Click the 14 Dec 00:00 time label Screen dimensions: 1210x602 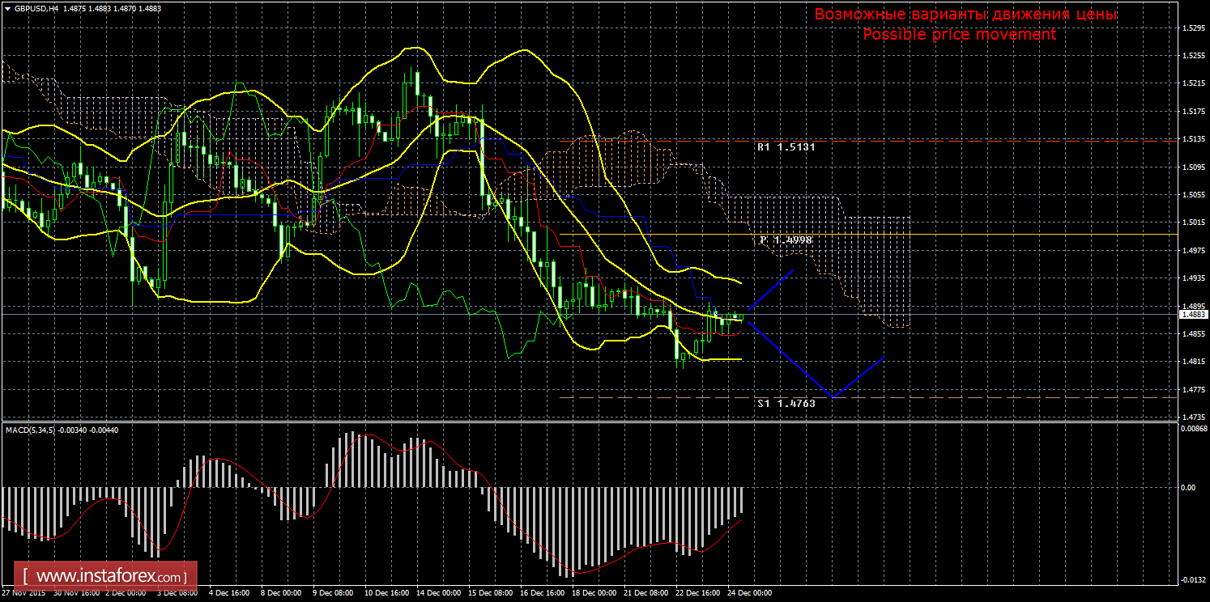438,593
